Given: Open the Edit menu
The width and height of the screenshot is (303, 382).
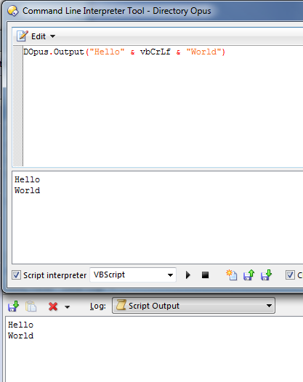Looking at the screenshot, I should tap(39, 36).
